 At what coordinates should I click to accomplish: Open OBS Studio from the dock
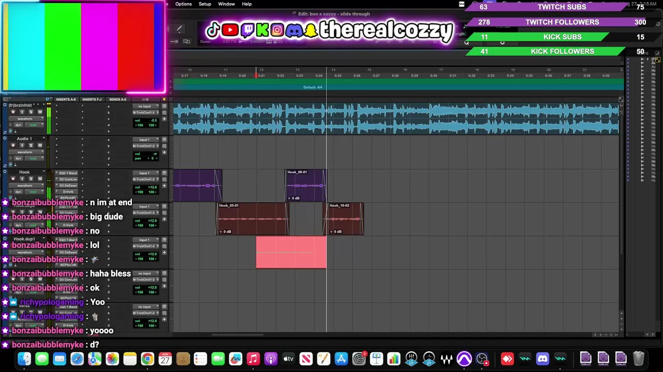[482, 359]
